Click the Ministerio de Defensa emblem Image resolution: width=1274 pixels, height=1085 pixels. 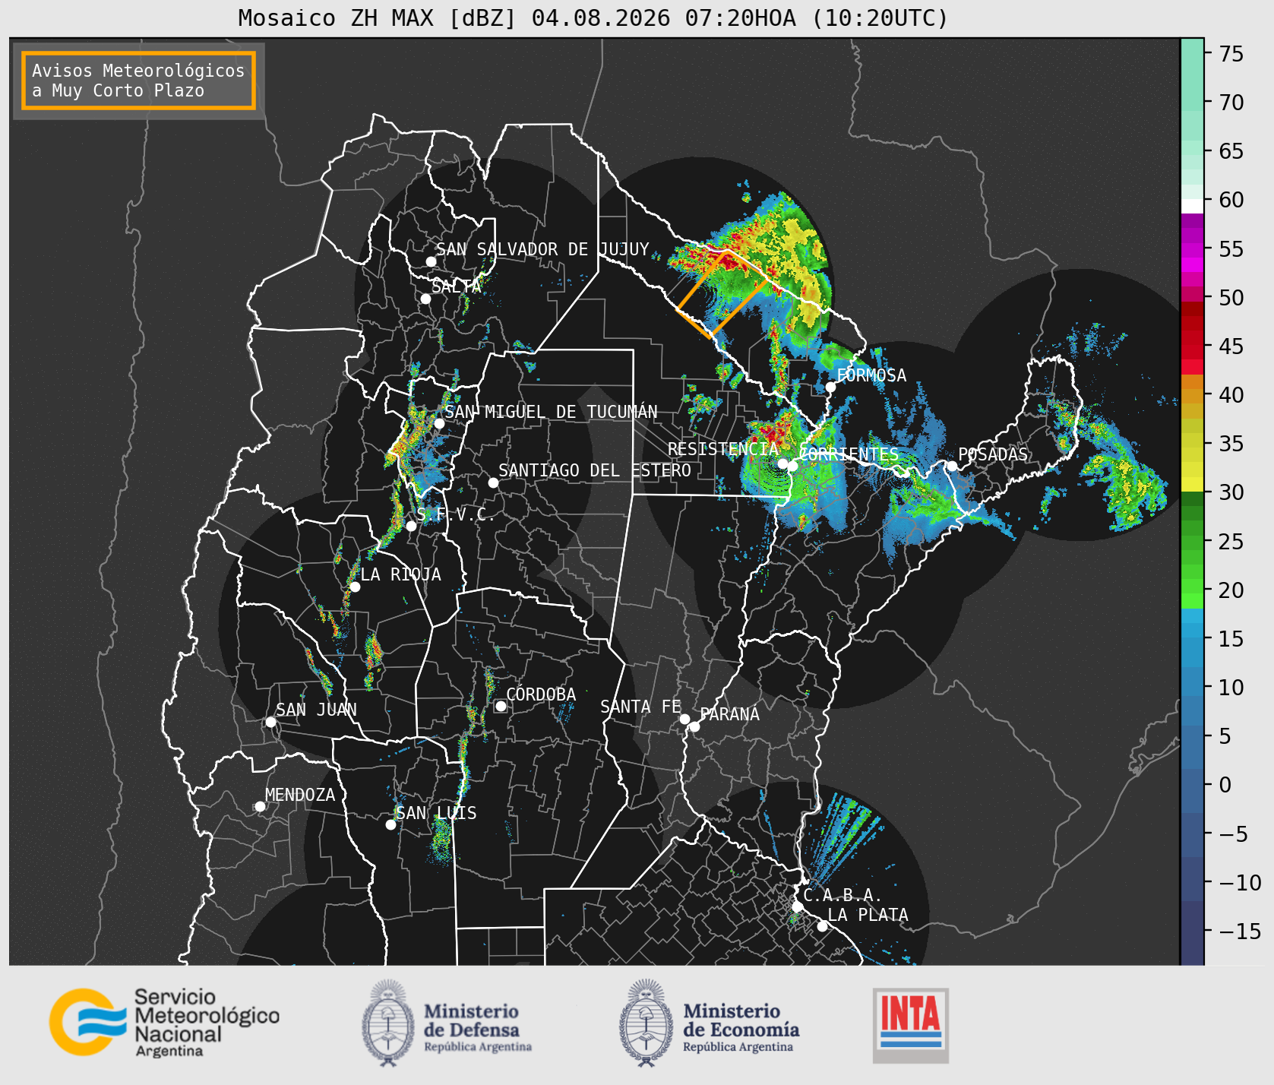(x=388, y=1023)
